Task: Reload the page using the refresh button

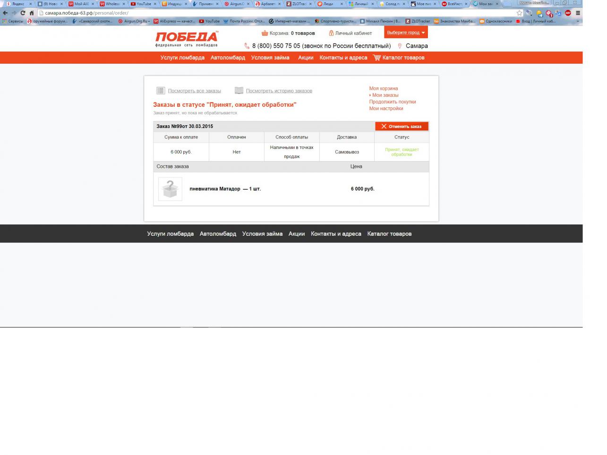Action: 22,13
